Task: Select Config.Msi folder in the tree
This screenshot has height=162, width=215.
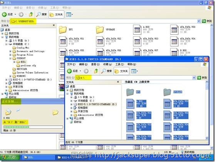Action: [x=21, y=48]
